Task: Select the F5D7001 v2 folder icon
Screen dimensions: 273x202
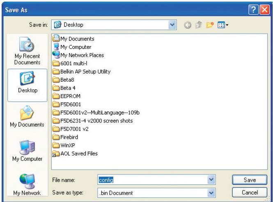Action: 56,129
